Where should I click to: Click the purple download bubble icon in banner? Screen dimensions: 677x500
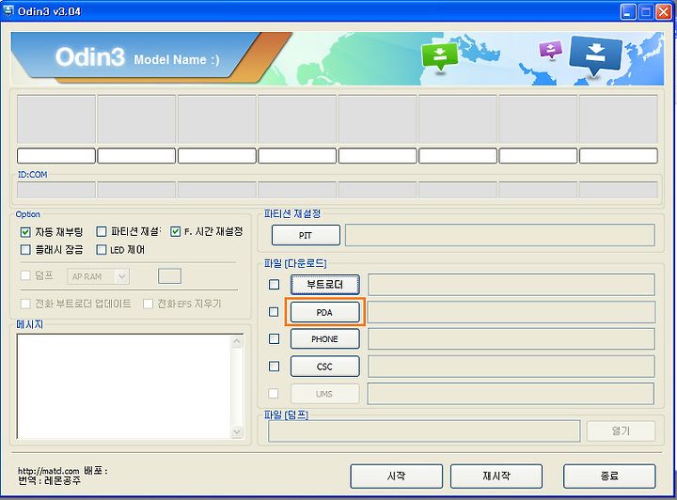(550, 49)
